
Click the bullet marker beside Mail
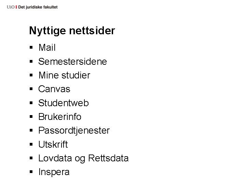pyautogui.click(x=31, y=48)
